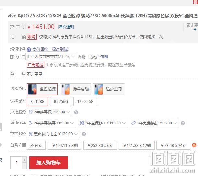Select the 薄暮晨曦 color option

coord(75,89)
